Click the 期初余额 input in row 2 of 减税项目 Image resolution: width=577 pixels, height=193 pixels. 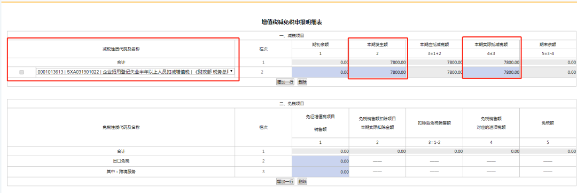[x=320, y=72]
